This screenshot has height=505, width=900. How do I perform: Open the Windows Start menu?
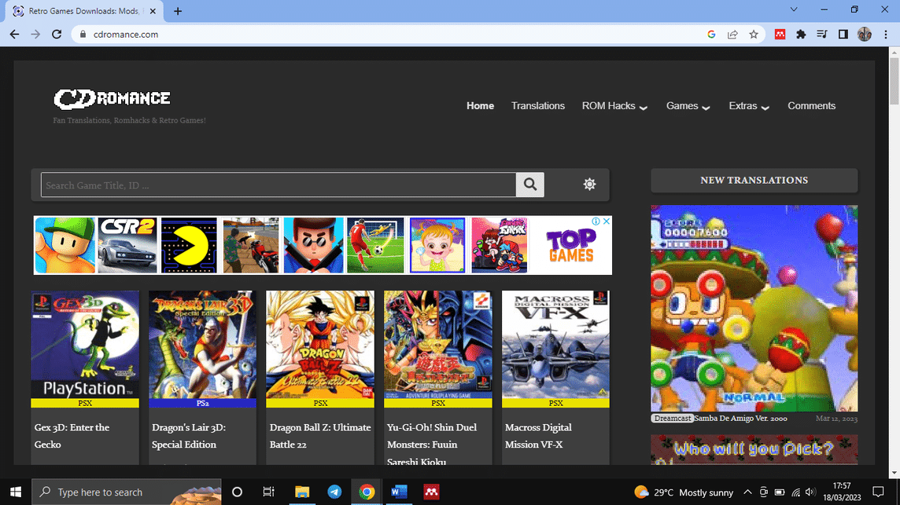click(x=16, y=492)
